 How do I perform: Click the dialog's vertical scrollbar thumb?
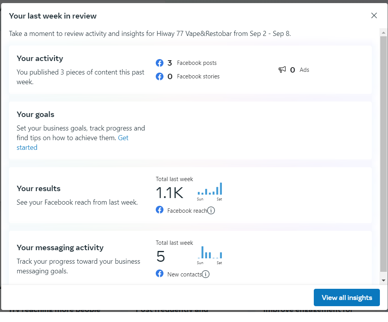coord(383,154)
